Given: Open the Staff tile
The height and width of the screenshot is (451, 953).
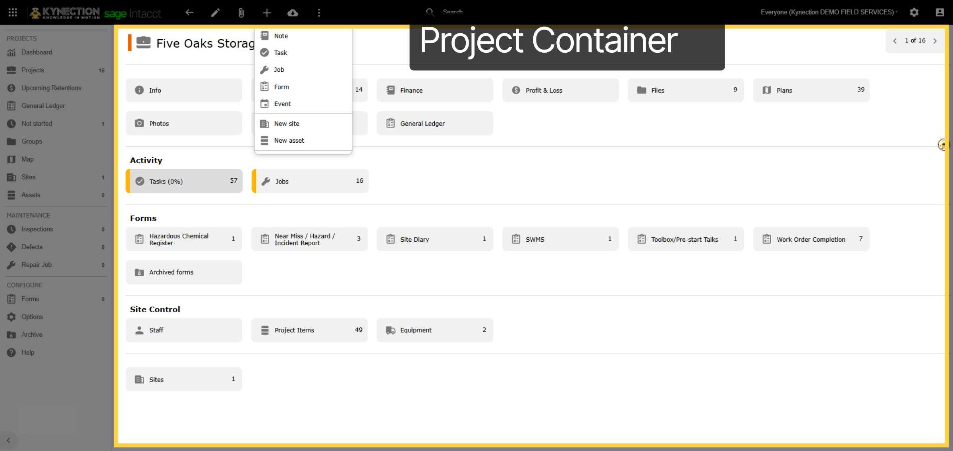Looking at the screenshot, I should point(184,330).
